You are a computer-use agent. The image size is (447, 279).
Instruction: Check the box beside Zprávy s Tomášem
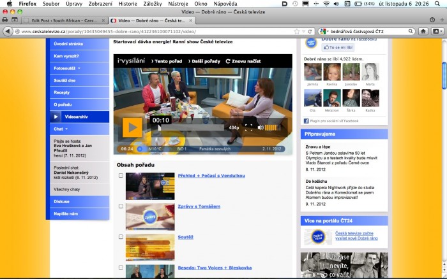coord(121,206)
